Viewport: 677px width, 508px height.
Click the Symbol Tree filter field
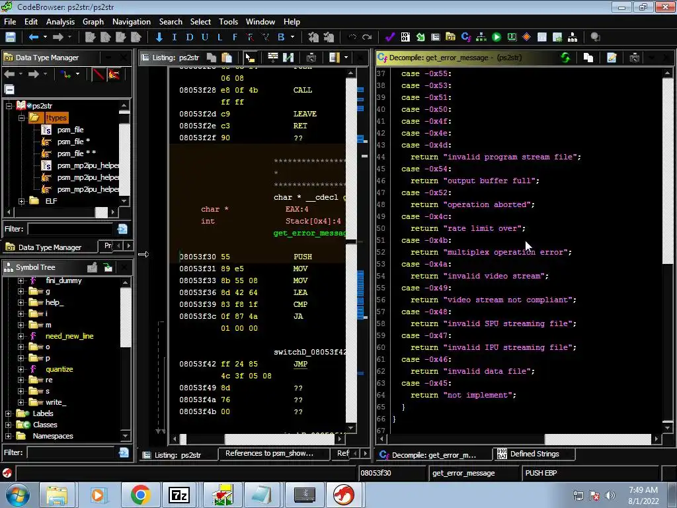[x=71, y=452]
